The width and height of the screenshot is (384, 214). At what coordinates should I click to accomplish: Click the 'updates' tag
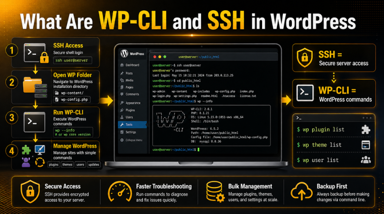point(94,165)
